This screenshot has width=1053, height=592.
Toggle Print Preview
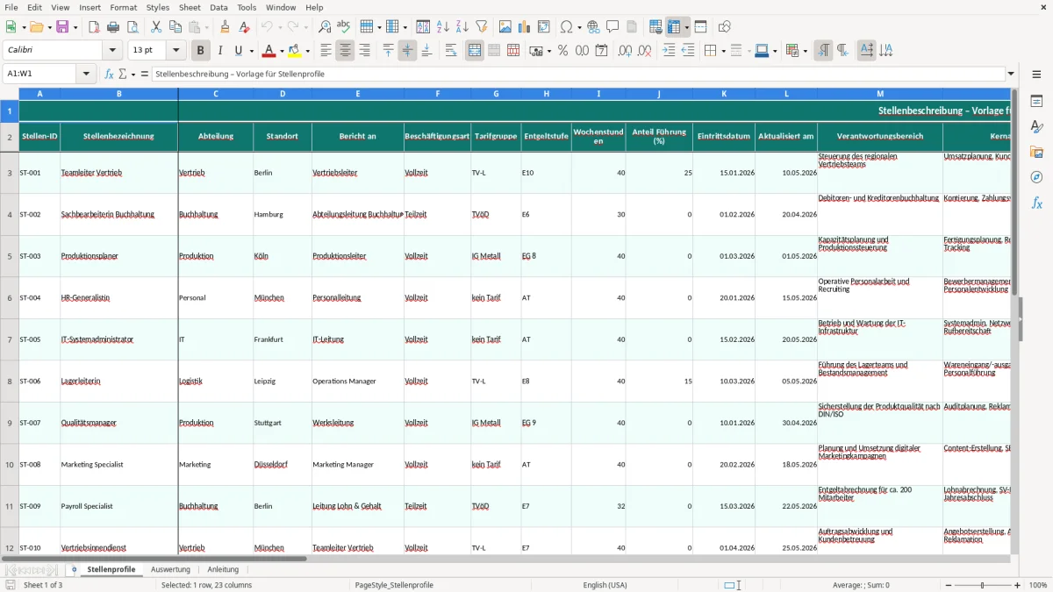click(133, 27)
